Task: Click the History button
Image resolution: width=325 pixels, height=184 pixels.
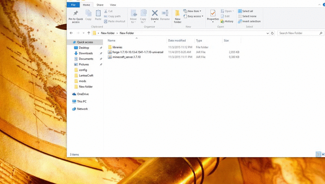Action: coord(227,22)
